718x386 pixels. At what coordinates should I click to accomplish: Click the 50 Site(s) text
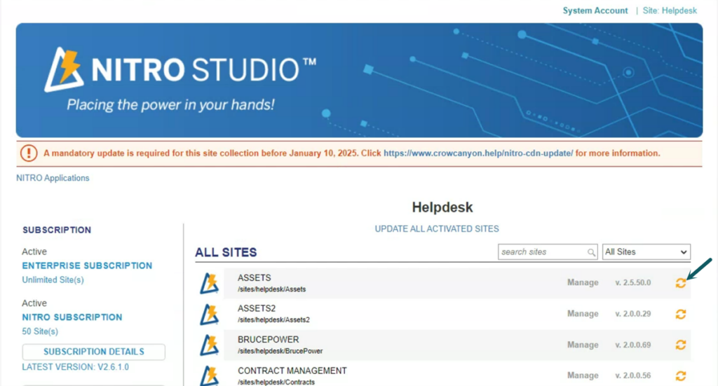40,331
